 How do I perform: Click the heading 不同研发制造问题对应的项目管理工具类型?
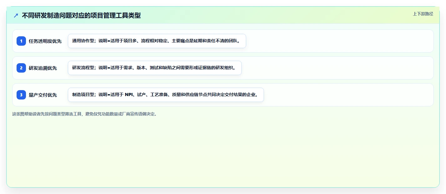[81, 16]
